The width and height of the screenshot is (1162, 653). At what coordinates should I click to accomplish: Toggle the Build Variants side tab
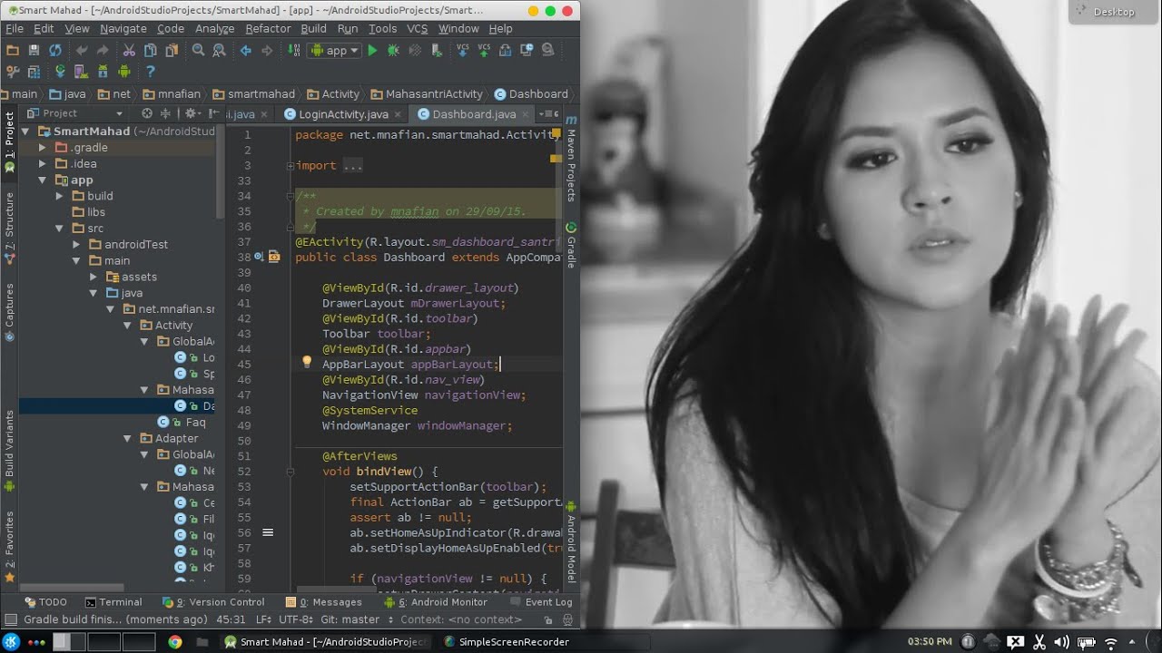coord(9,450)
